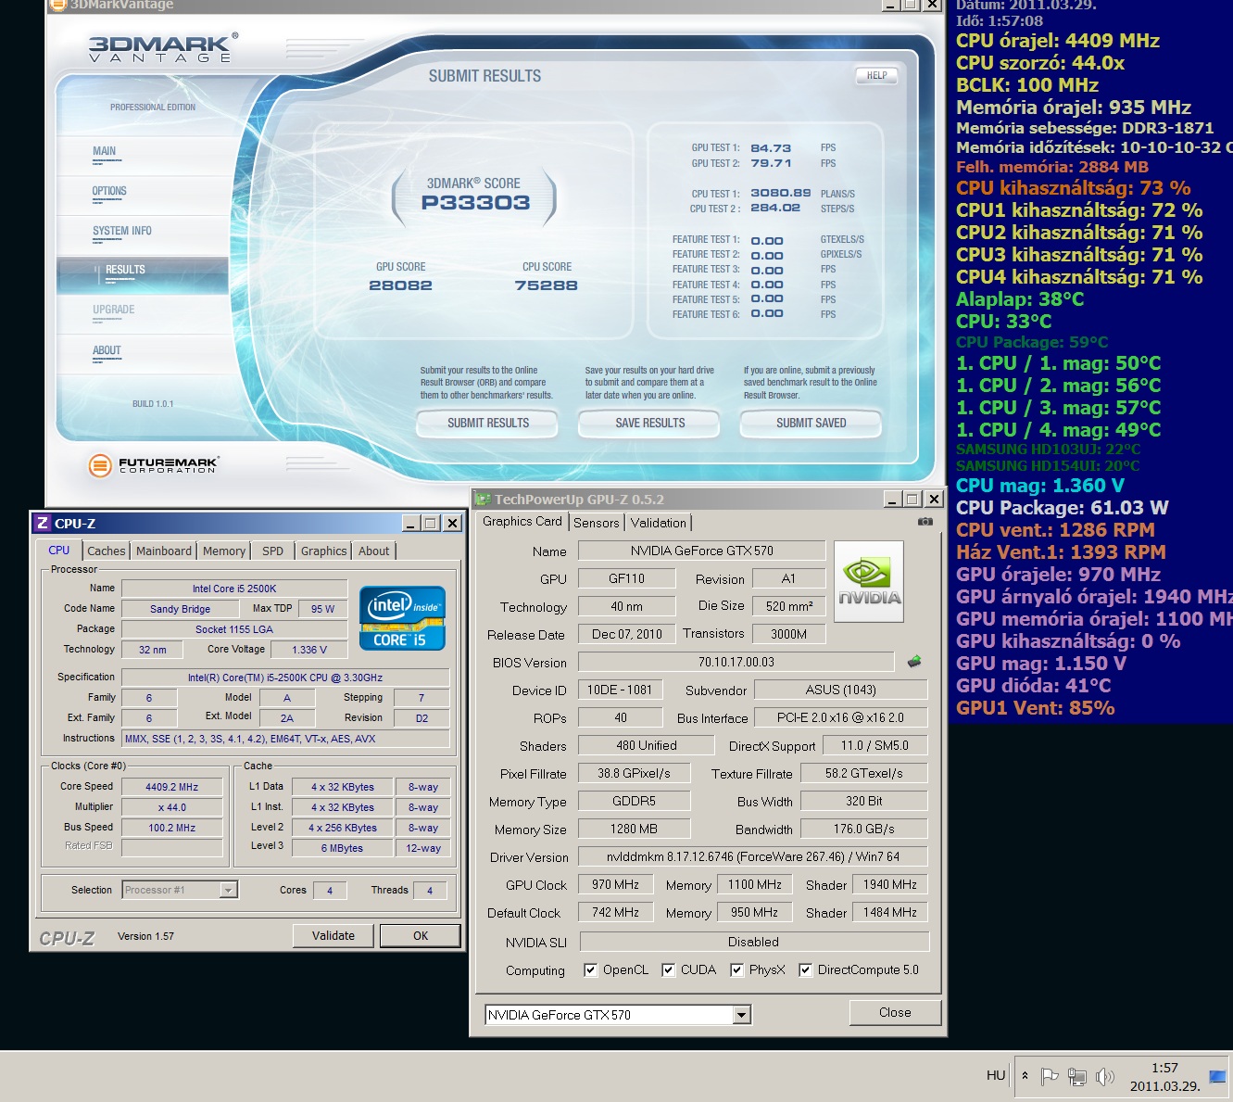Switch to the Memory tab in CPU-Z
The width and height of the screenshot is (1233, 1102).
[224, 551]
